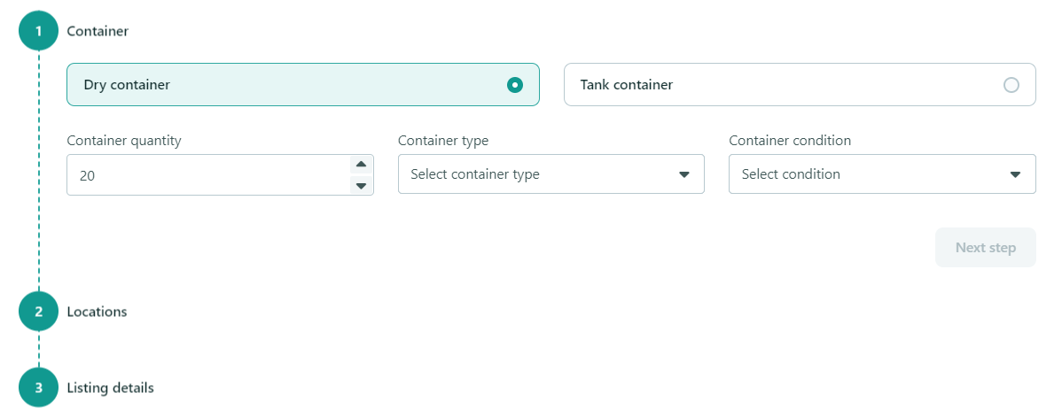The image size is (1062, 416).
Task: Open Select container type dropdown
Action: (551, 174)
